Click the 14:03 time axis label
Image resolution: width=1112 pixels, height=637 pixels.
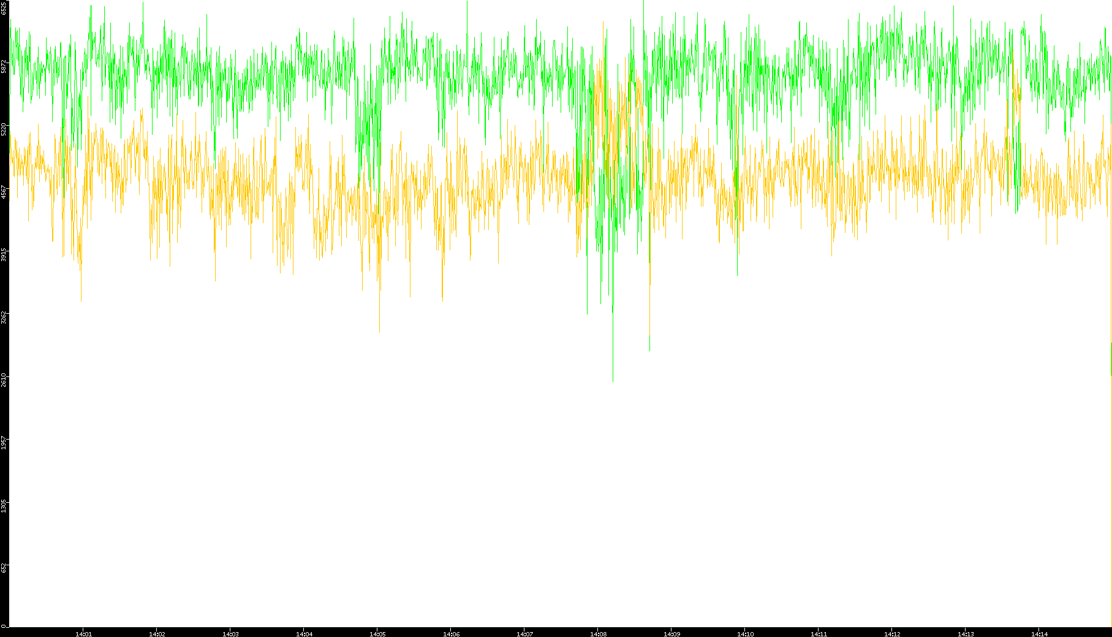230,634
